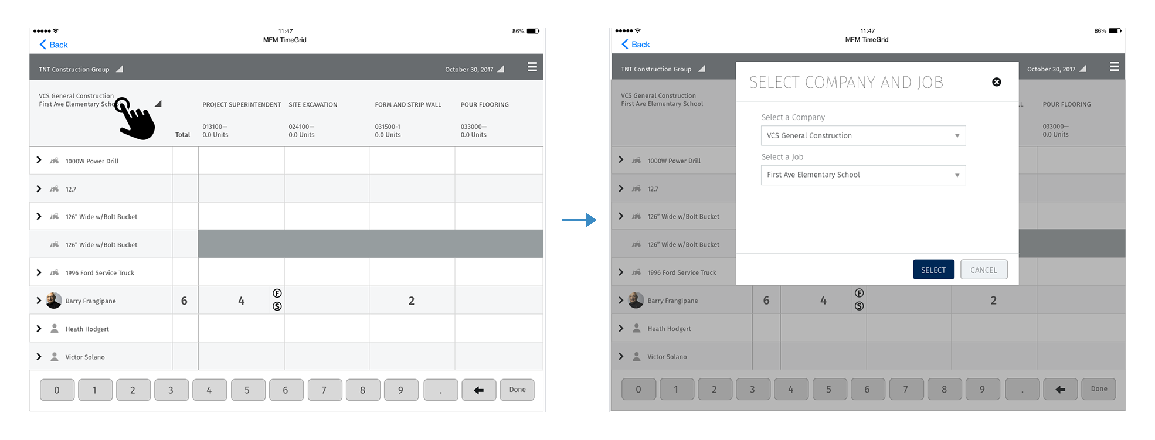Screen dimensions: 1155x440
Task: Tap Back in the right dialog screen
Action: [636, 45]
